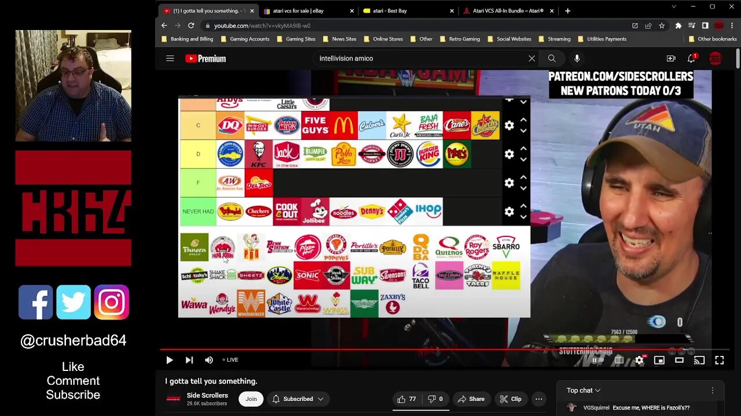The height and width of the screenshot is (416, 741).
Task: Open the Side Scrollers channel name link
Action: 207,395
